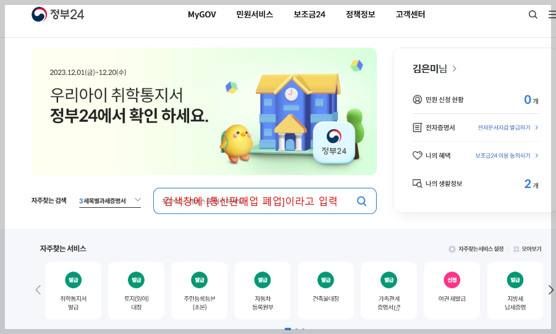Click the 나의 혜택 heart icon
The height and width of the screenshot is (334, 556).
[418, 155]
